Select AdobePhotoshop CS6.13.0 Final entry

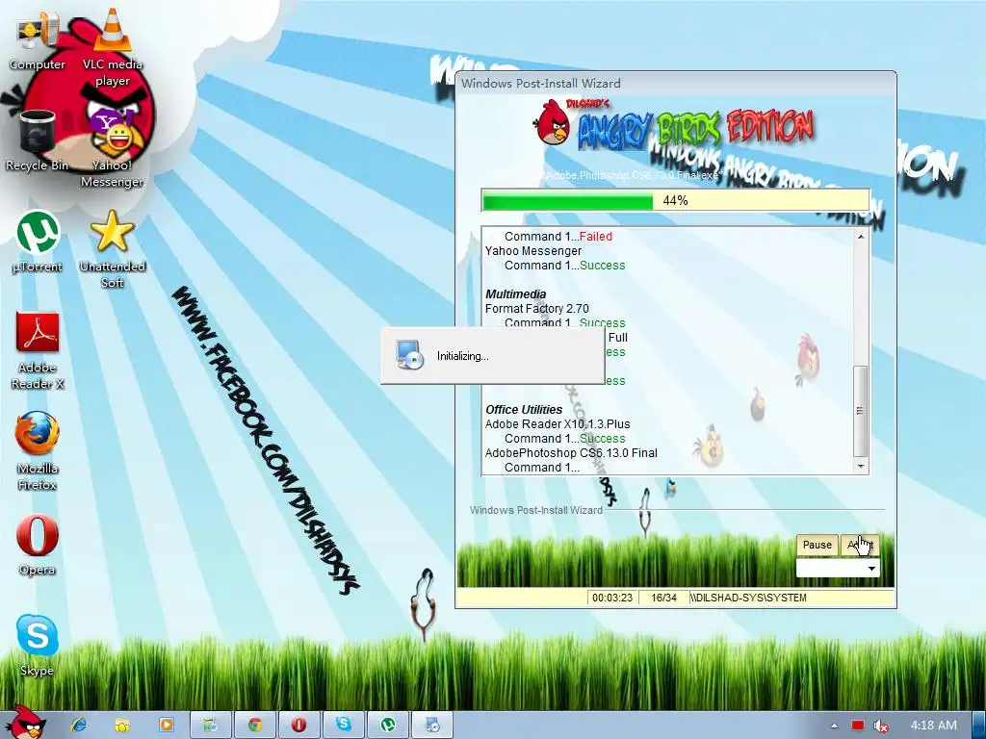click(571, 453)
